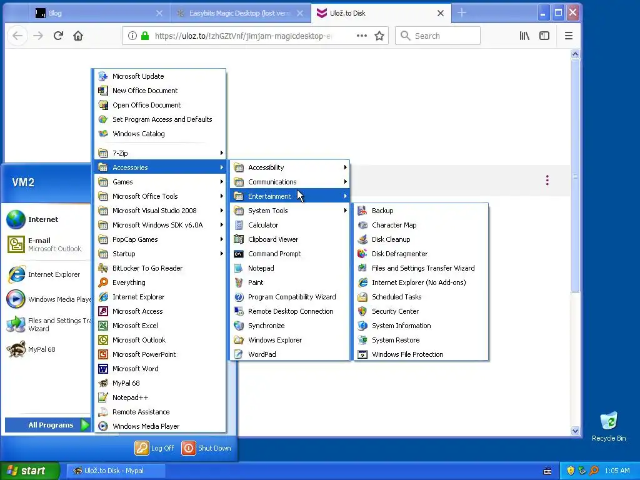Viewport: 640px width, 480px height.
Task: Start Paint from the Accessories list
Action: click(289, 282)
